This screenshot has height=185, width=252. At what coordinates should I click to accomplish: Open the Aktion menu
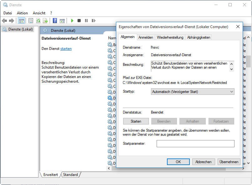(22, 13)
